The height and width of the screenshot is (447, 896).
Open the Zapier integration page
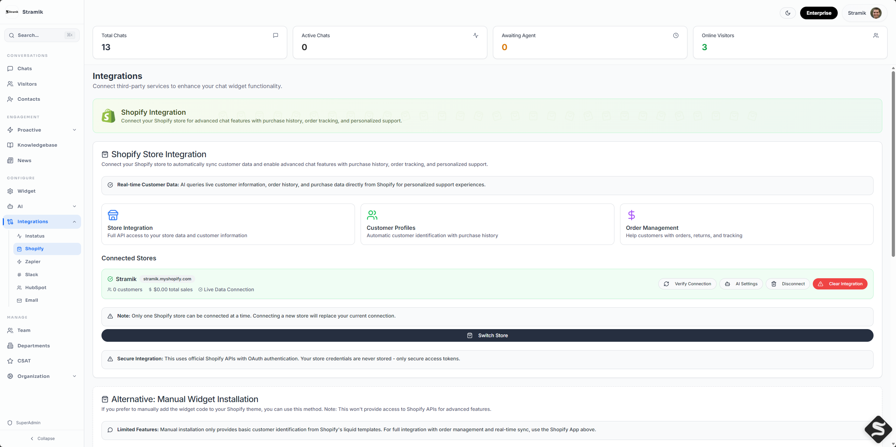click(x=33, y=262)
